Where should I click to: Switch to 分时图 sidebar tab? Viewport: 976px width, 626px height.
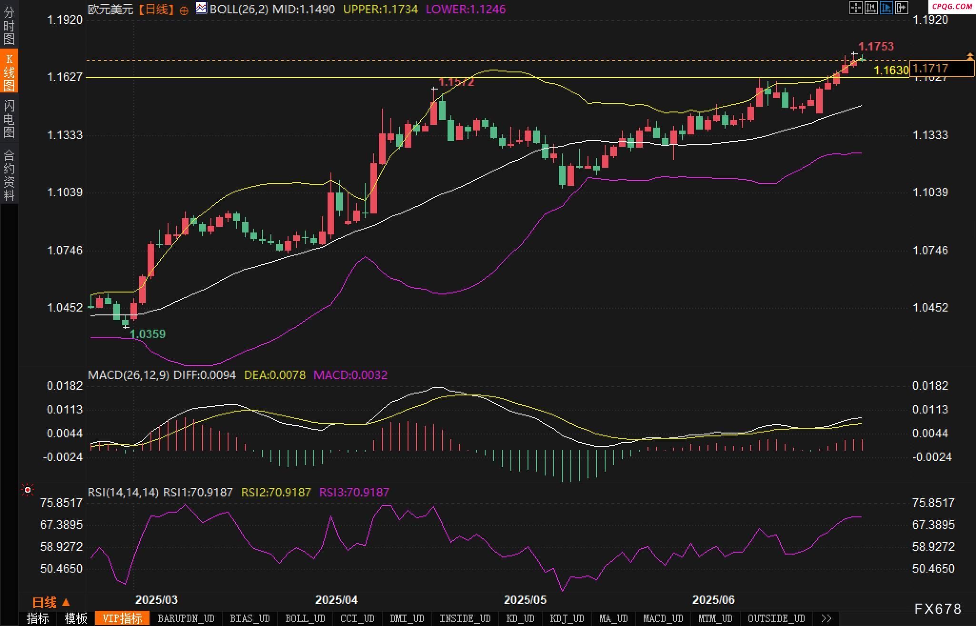tap(9, 26)
